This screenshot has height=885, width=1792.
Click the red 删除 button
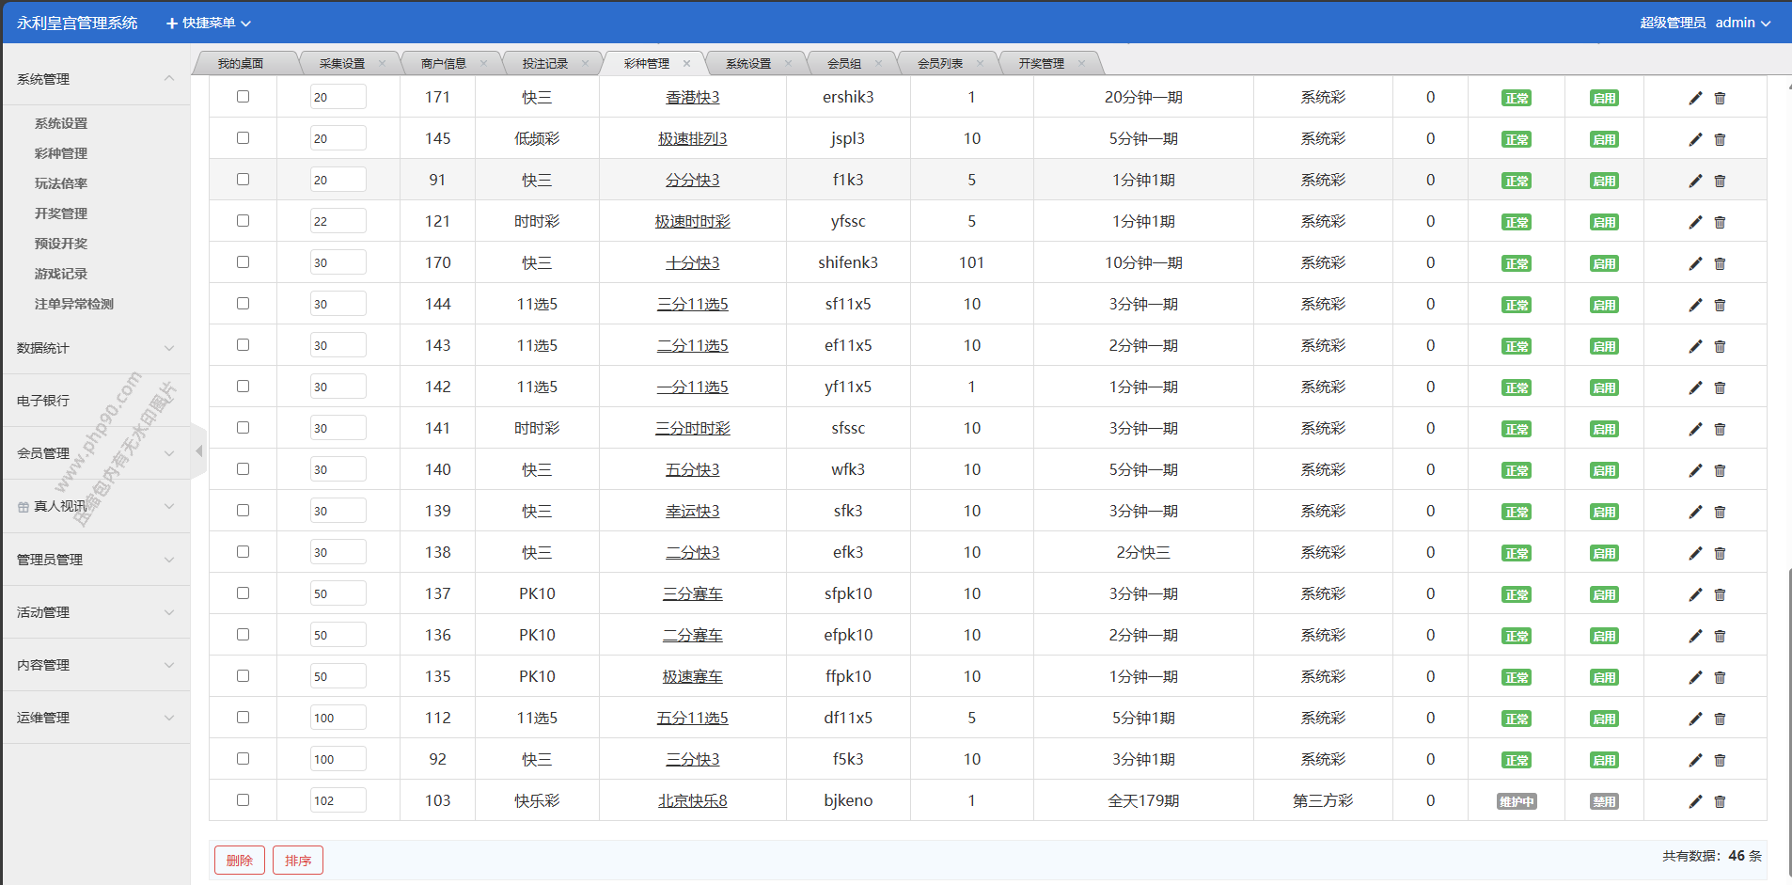click(239, 860)
